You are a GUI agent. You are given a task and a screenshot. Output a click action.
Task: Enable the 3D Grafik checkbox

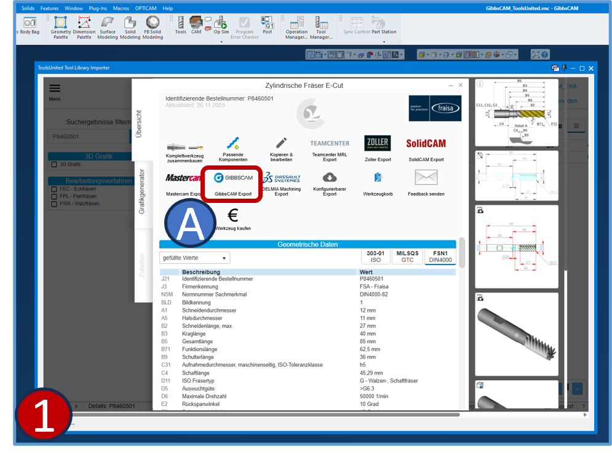pyautogui.click(x=54, y=164)
